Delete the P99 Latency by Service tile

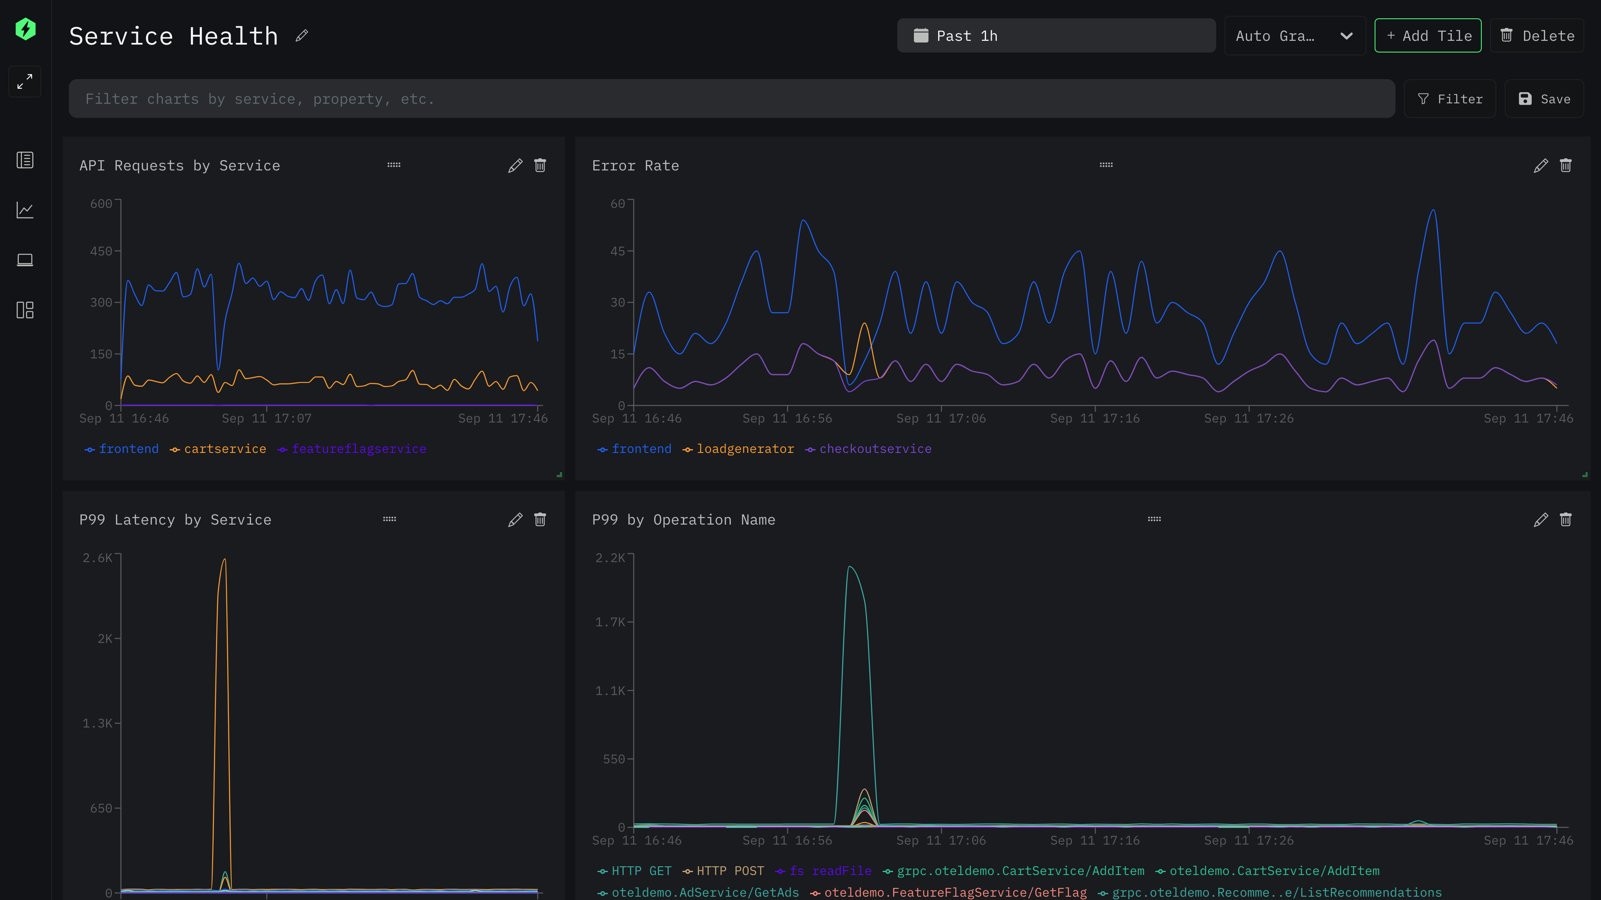click(540, 520)
